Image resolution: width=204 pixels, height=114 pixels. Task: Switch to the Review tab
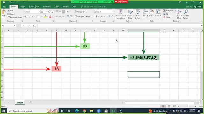coord(65,7)
